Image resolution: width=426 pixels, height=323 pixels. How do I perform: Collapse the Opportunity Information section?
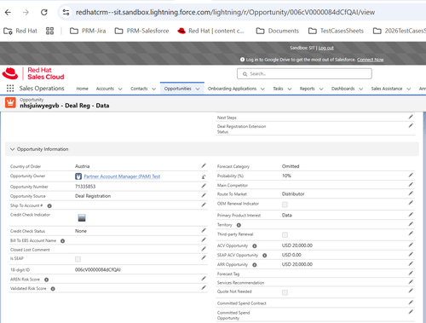click(12, 149)
